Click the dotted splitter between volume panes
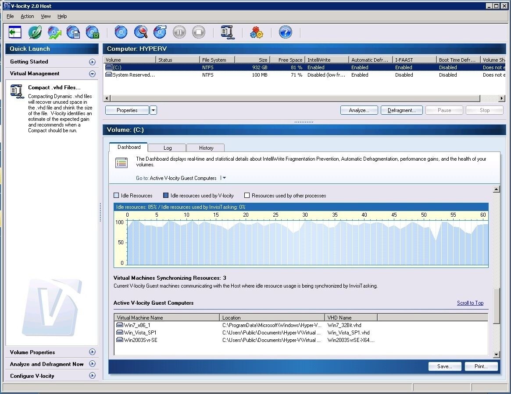The height and width of the screenshot is (394, 511). click(304, 122)
